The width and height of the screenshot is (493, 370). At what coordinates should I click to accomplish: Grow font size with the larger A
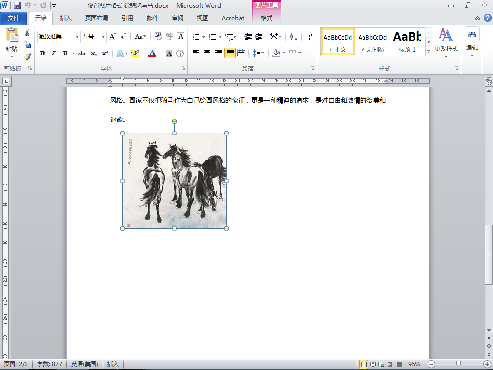[112, 37]
